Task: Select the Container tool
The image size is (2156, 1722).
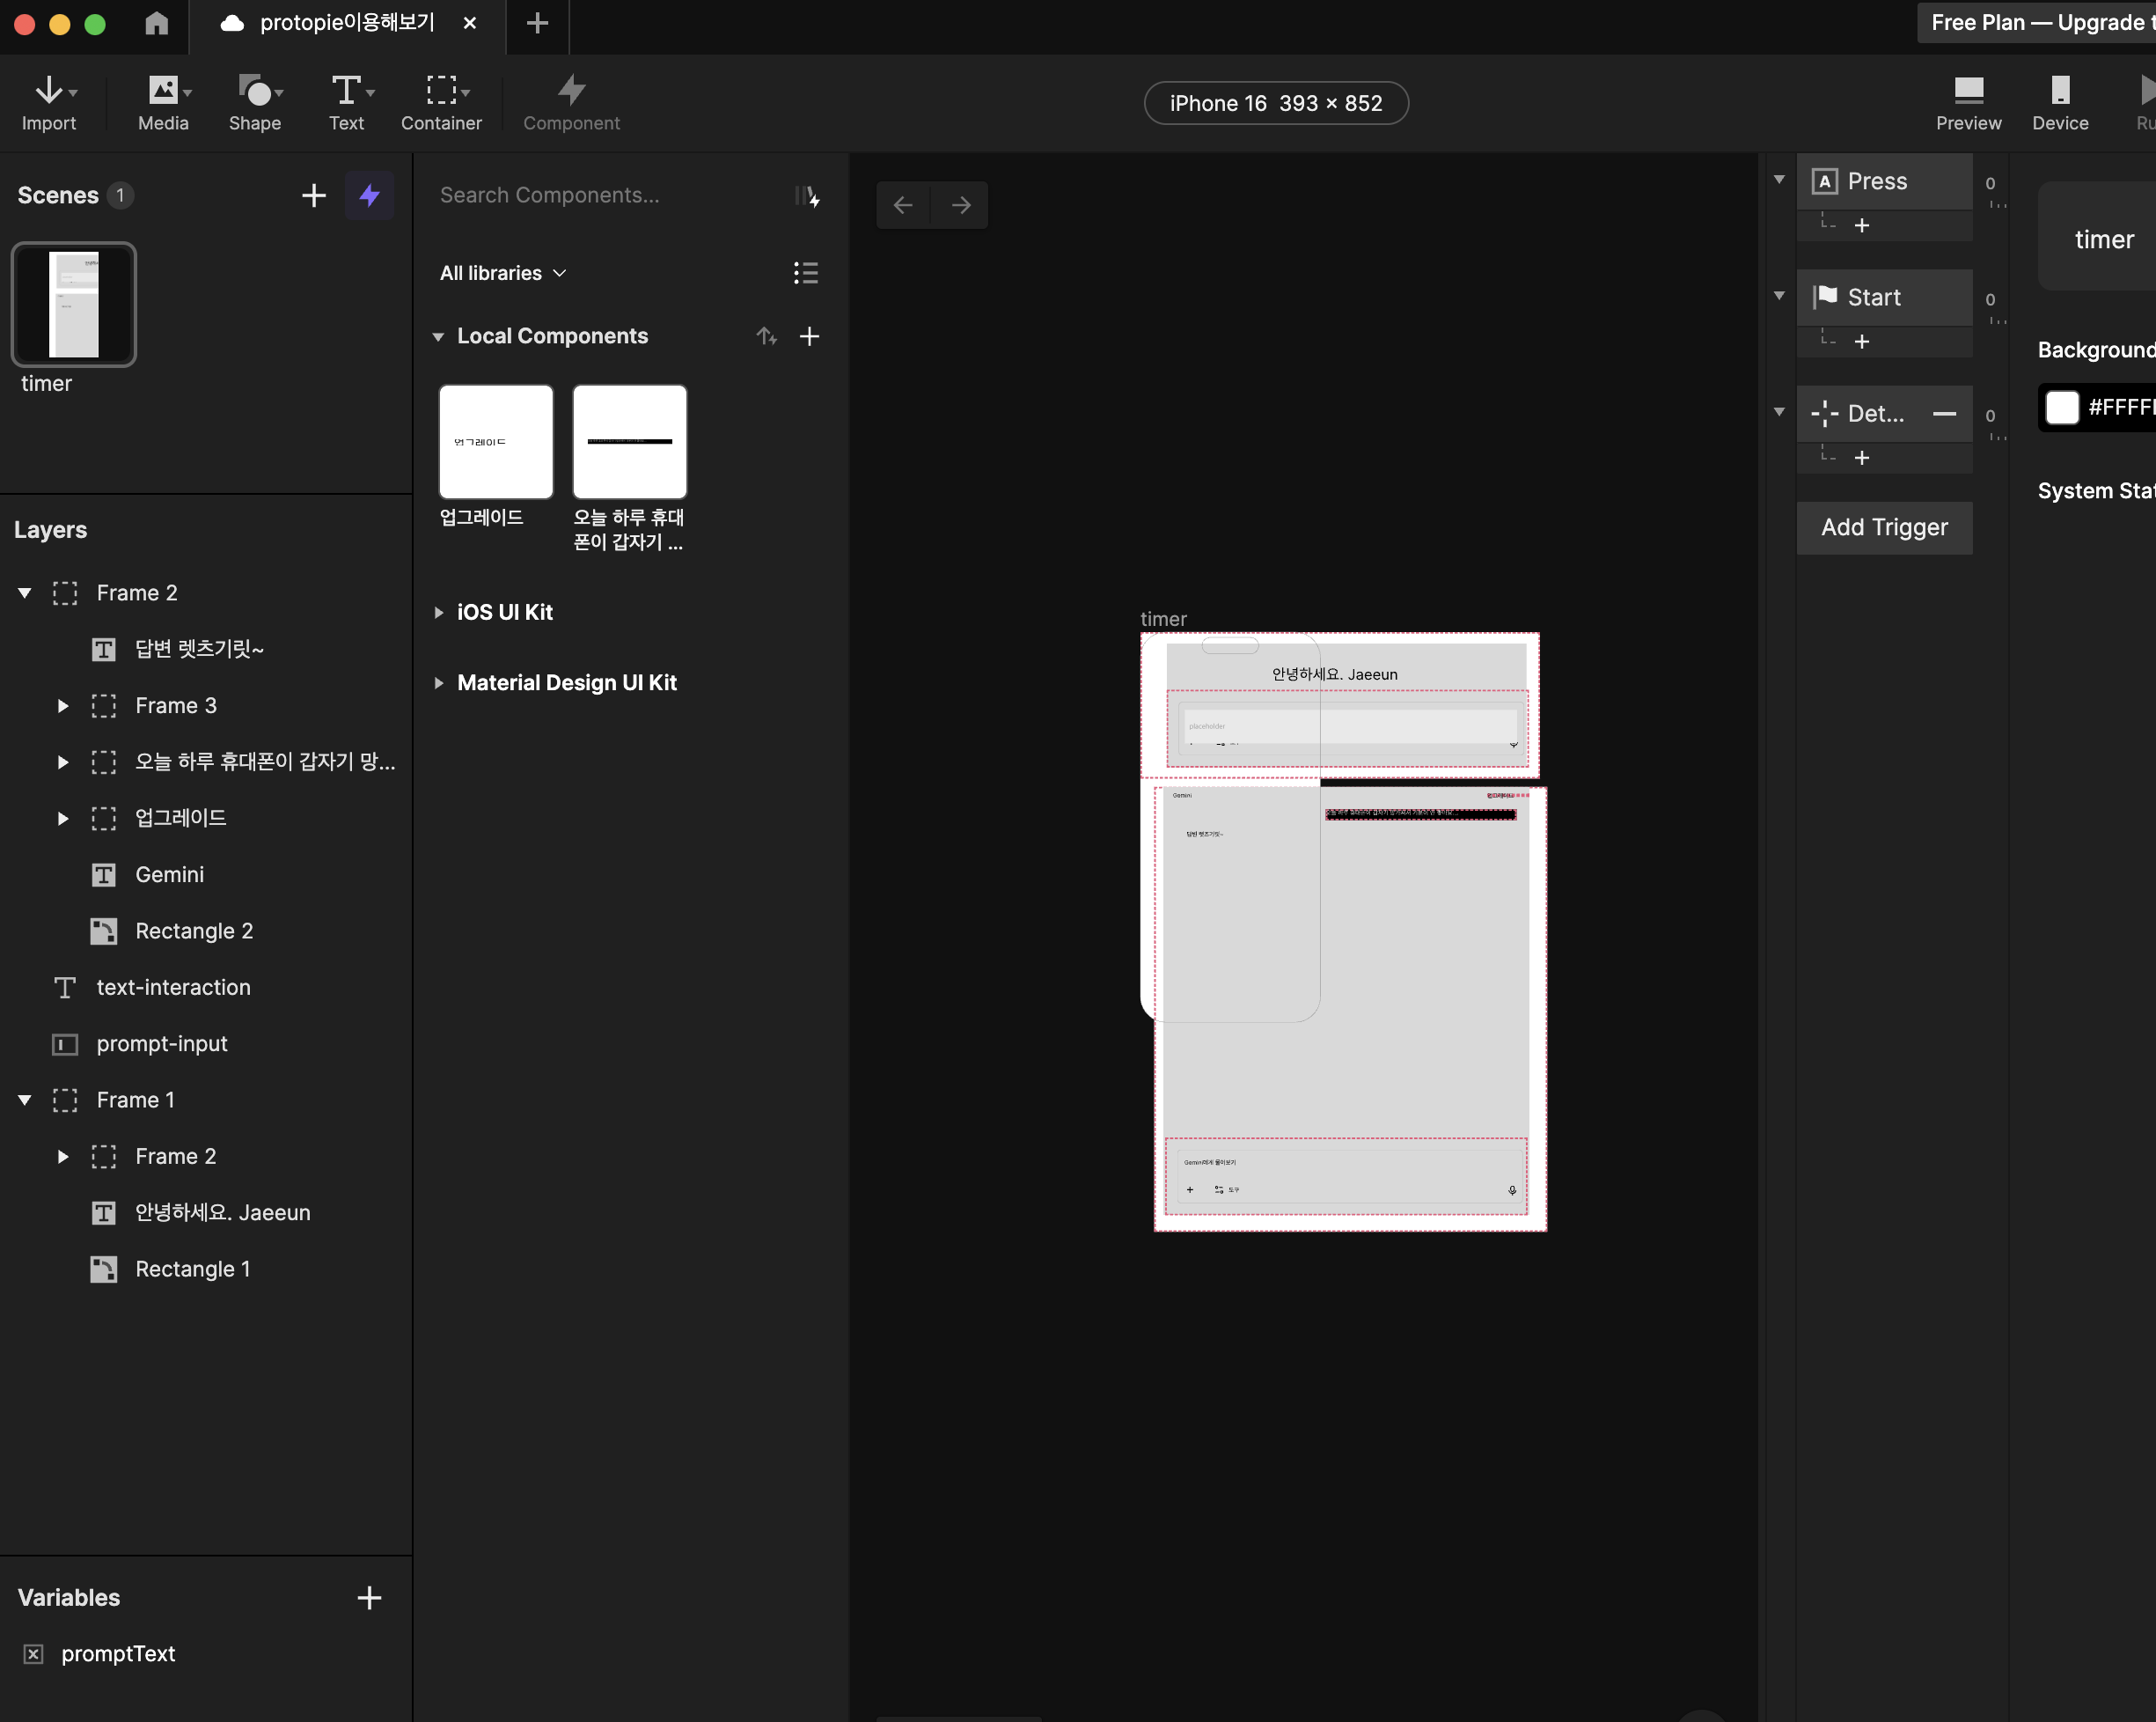Action: (x=441, y=102)
